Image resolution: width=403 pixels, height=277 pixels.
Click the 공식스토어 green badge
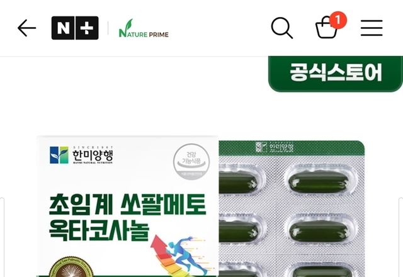(x=336, y=74)
